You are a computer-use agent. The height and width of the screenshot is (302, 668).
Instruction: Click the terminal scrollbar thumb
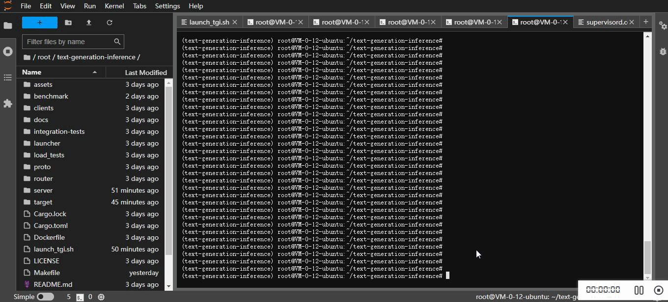[x=647, y=257]
